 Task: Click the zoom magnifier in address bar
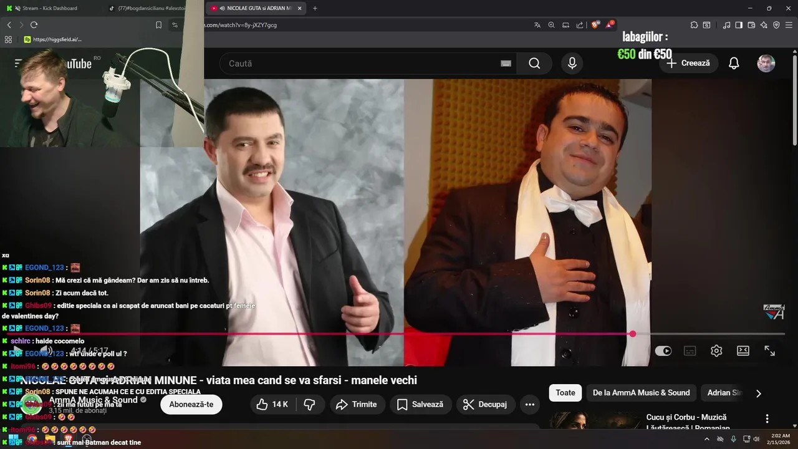(x=551, y=25)
